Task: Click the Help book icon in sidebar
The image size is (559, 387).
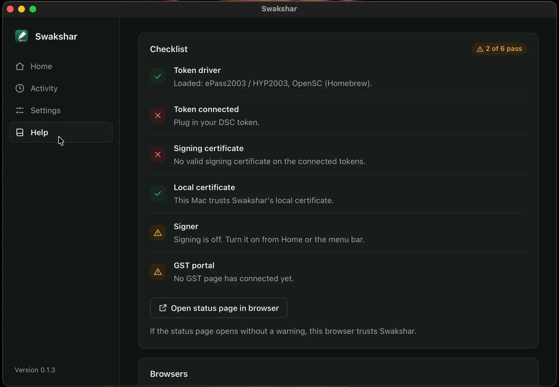Action: [20, 132]
